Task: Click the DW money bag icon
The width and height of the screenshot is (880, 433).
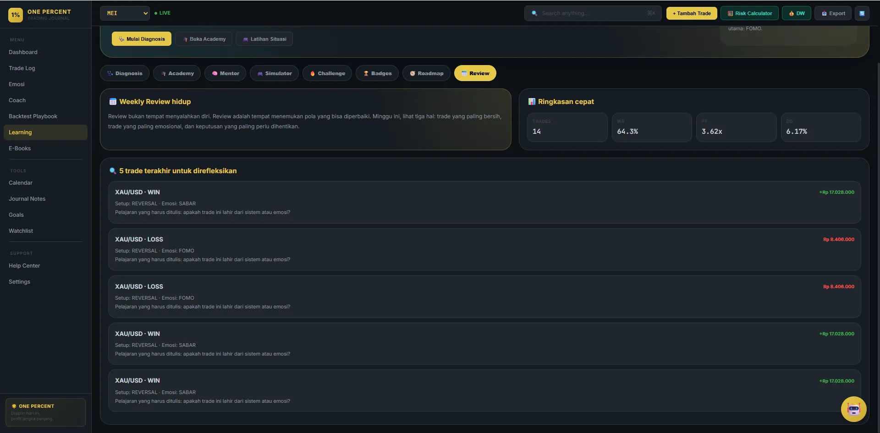Action: pyautogui.click(x=792, y=13)
